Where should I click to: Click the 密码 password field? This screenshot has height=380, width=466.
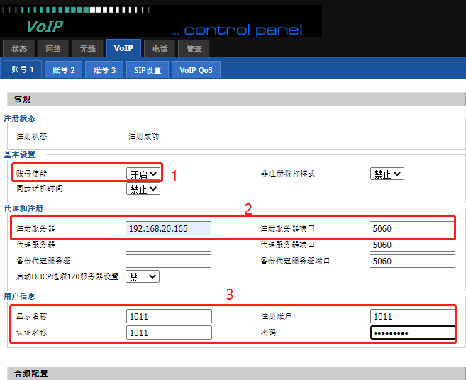click(x=411, y=332)
